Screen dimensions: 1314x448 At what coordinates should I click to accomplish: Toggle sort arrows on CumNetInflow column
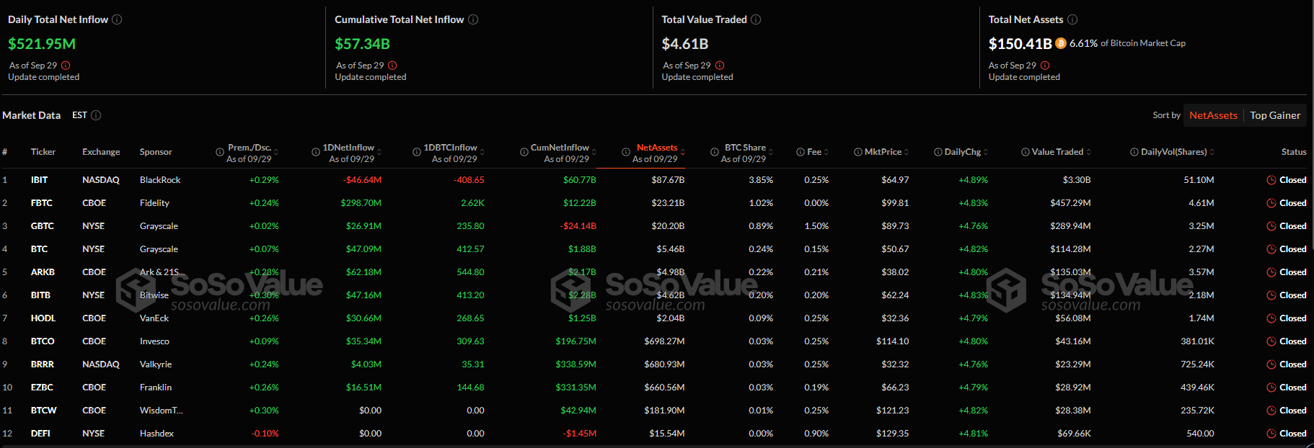coord(594,152)
